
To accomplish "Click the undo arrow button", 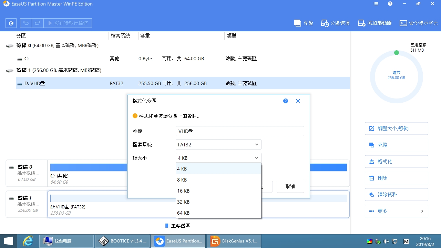I will point(26,23).
